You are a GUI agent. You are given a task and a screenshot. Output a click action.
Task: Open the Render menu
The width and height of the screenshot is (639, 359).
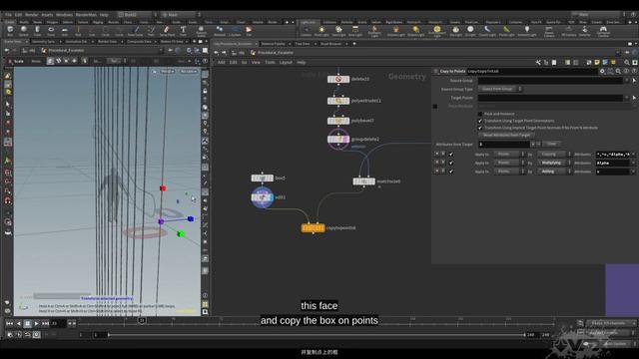coord(31,15)
